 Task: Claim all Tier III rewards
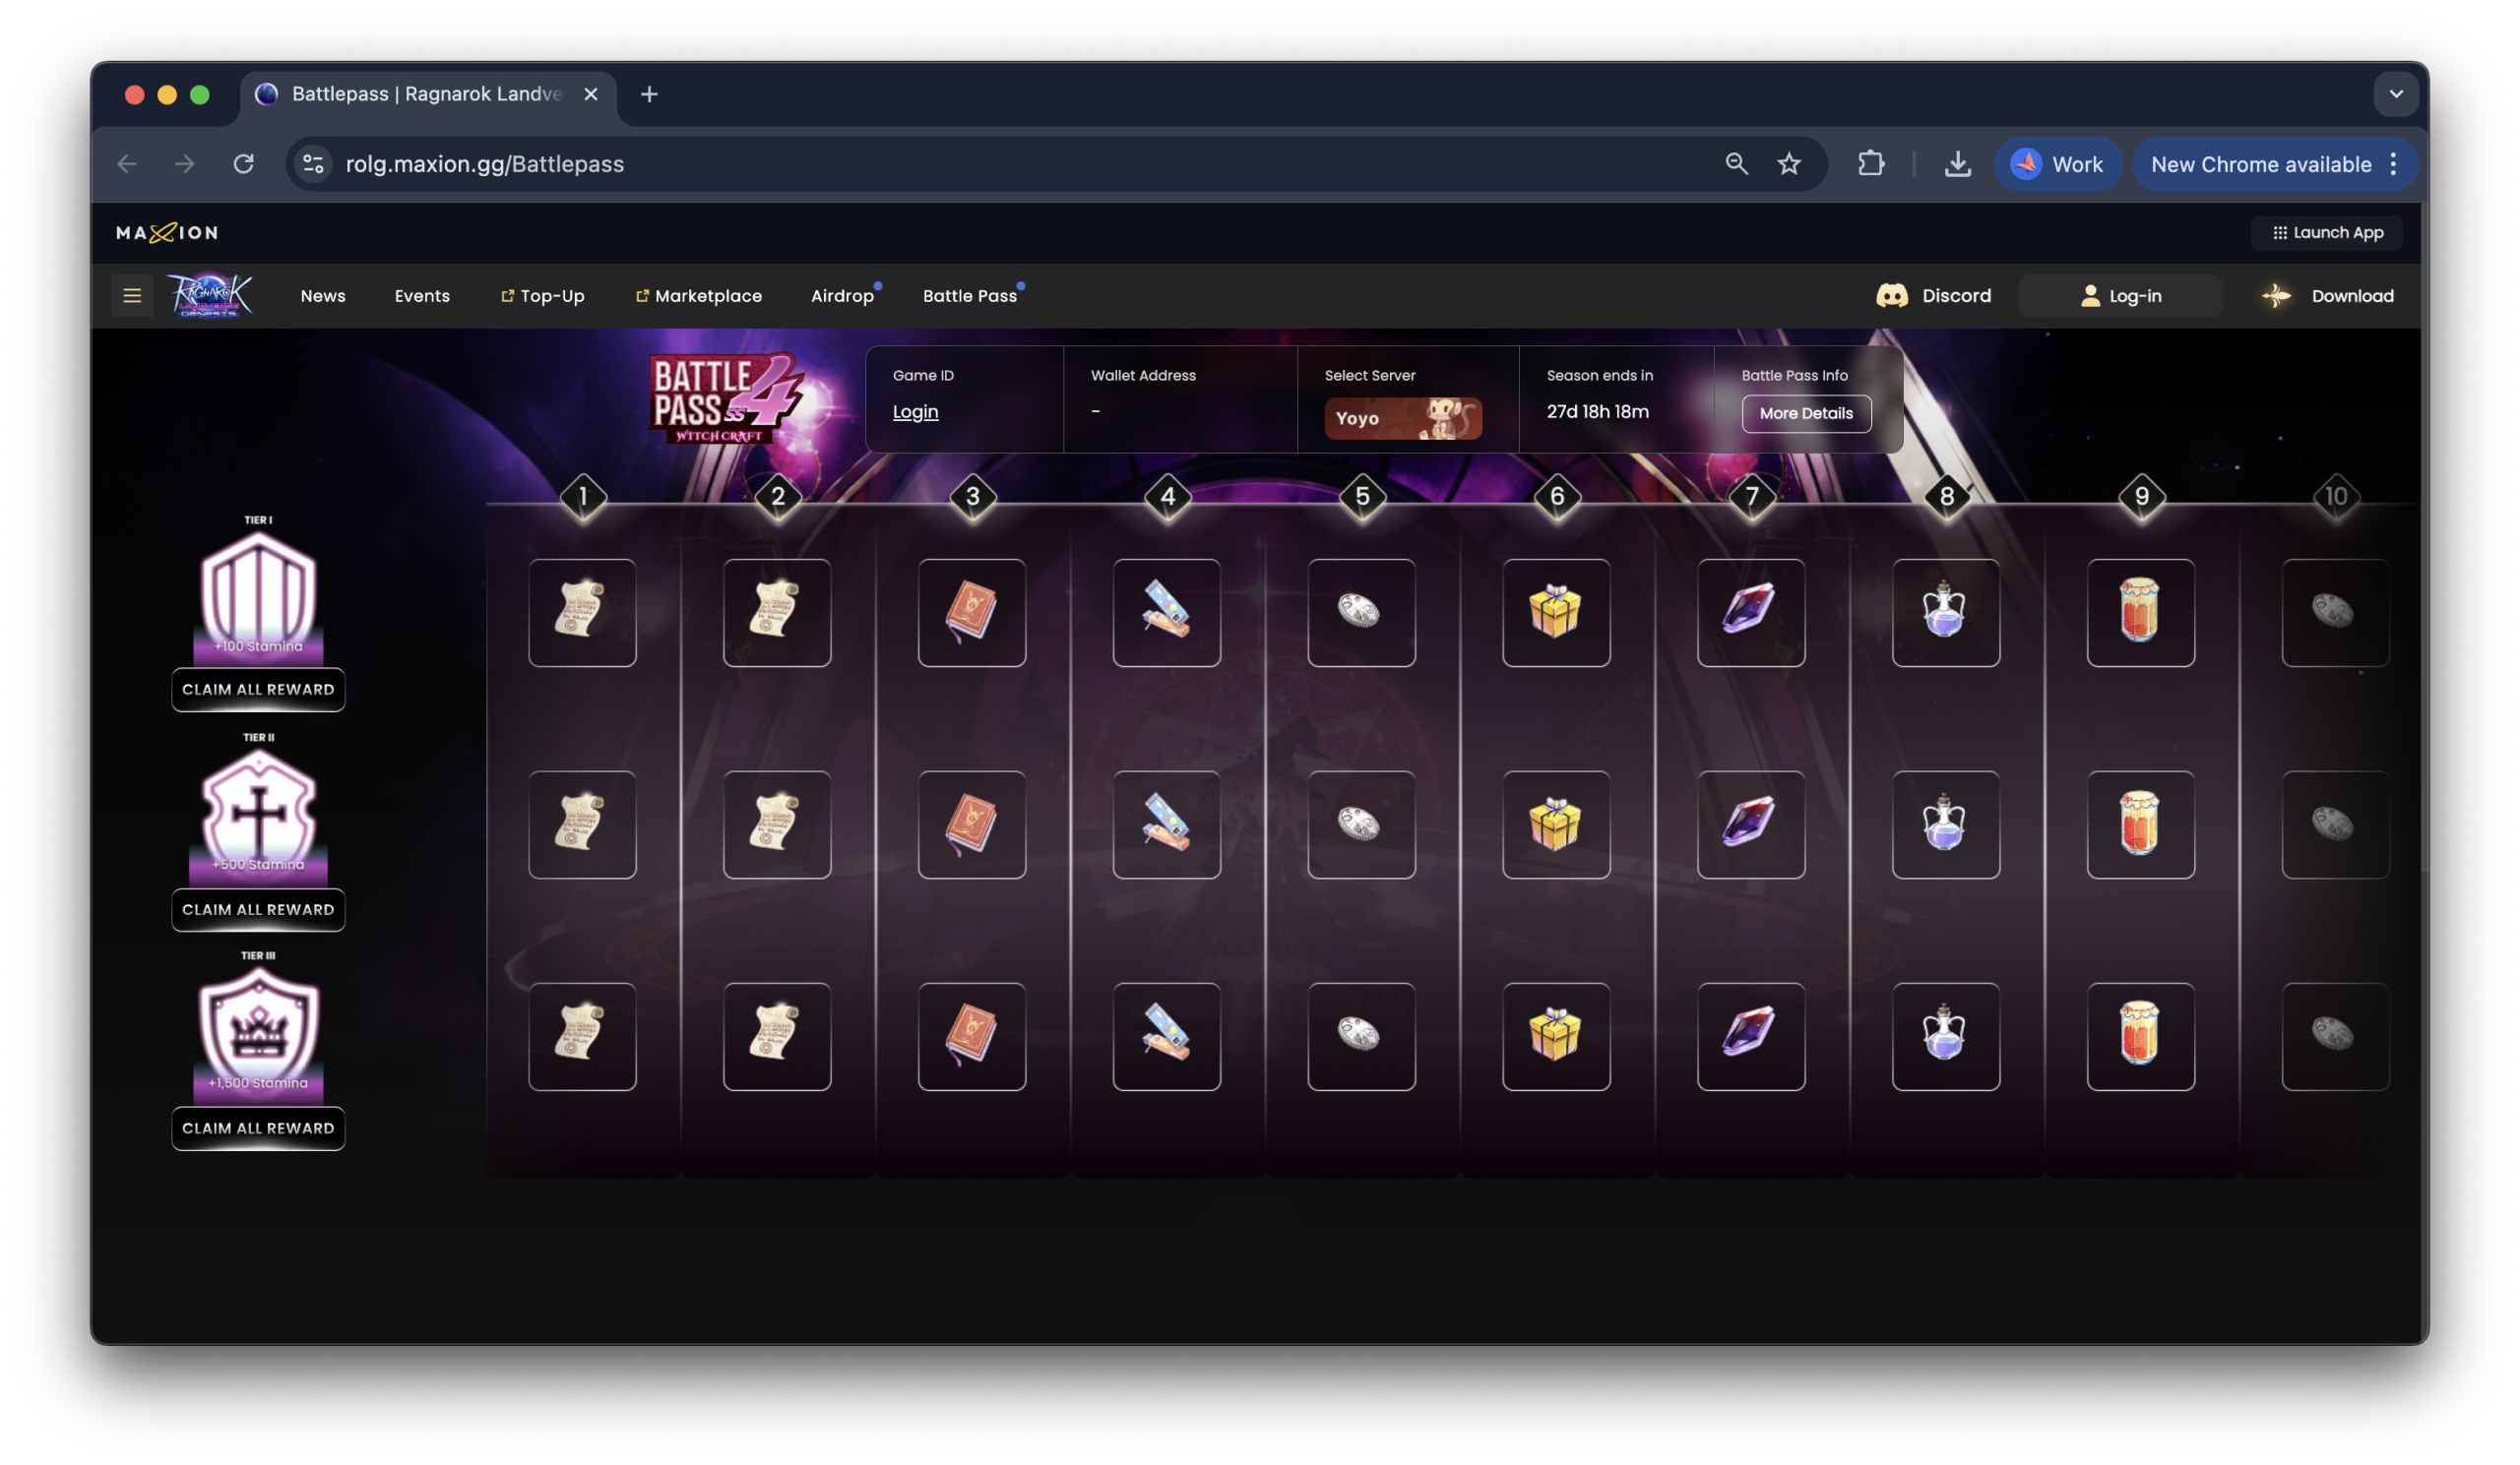pyautogui.click(x=258, y=1129)
